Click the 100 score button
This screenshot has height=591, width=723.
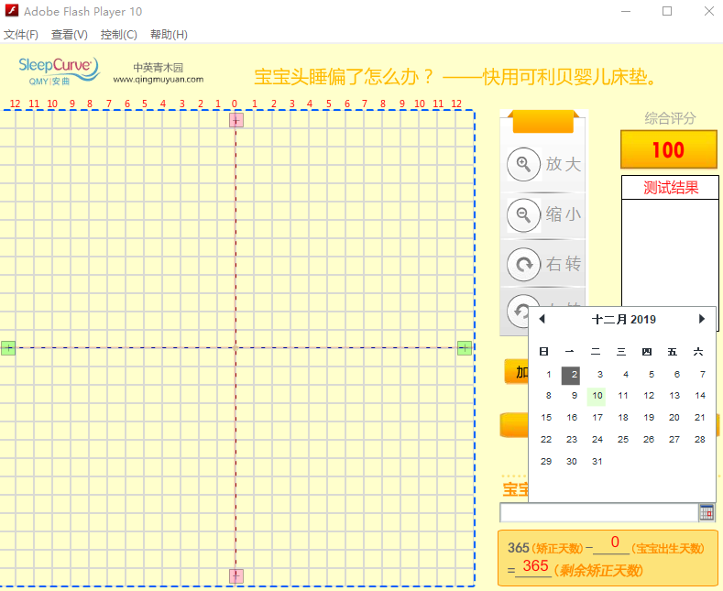[669, 150]
